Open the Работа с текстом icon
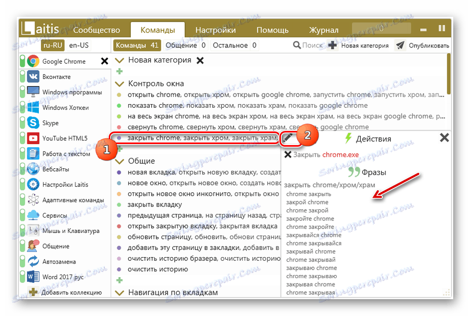 [x=33, y=154]
